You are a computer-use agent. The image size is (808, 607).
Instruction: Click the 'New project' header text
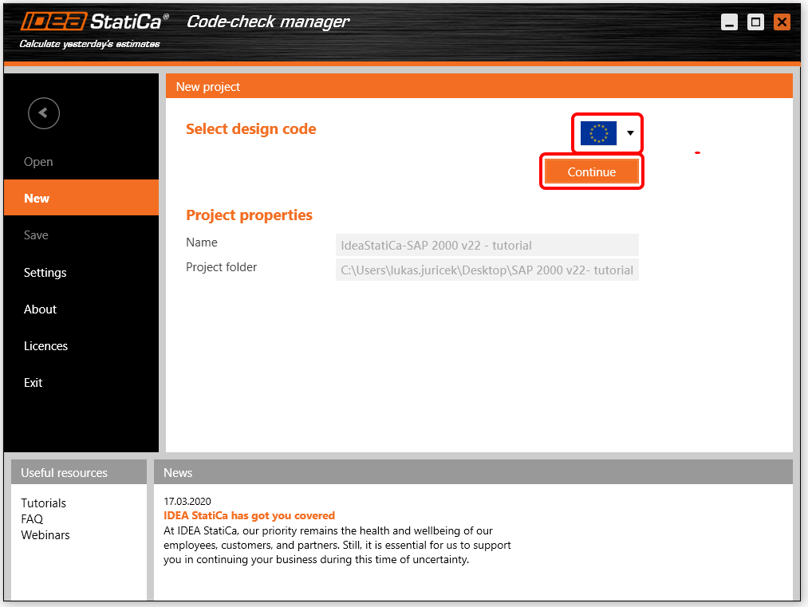[207, 87]
